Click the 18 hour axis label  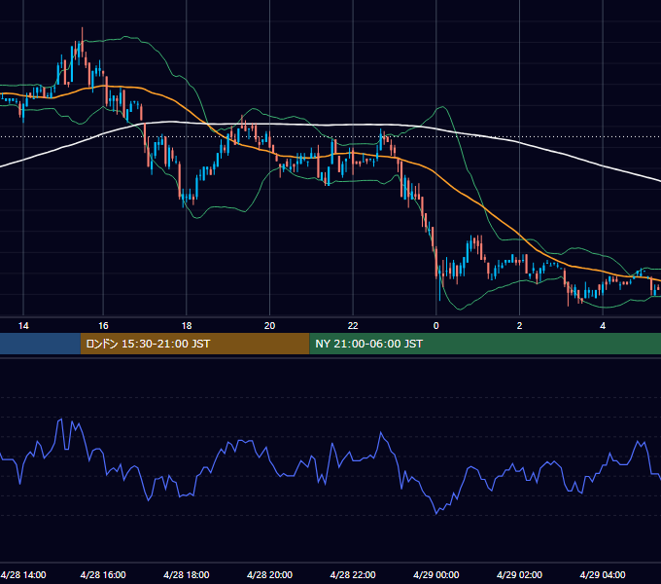click(187, 326)
